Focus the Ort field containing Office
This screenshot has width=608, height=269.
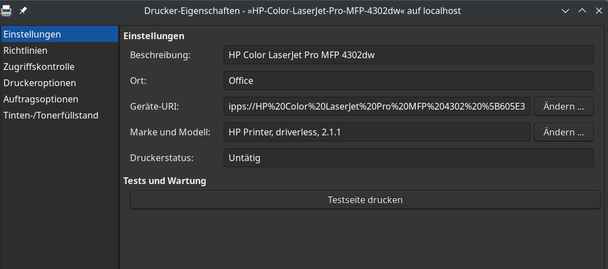[x=409, y=81]
